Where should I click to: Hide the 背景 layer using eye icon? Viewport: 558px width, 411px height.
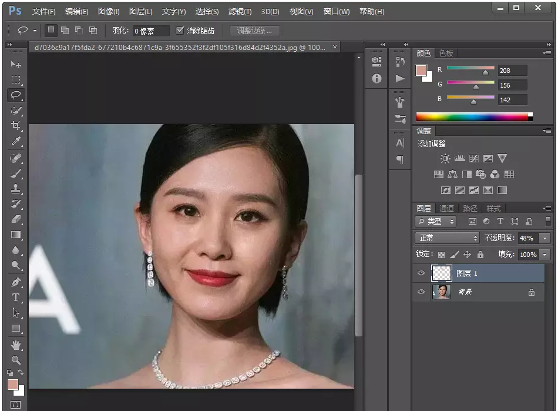[421, 292]
